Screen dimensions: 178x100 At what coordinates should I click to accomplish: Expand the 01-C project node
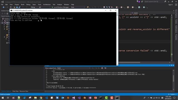point(2,21)
